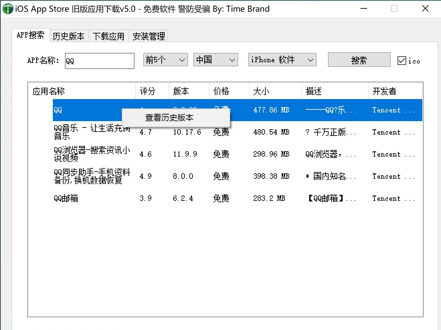Click the 开发者 column header

(x=384, y=91)
